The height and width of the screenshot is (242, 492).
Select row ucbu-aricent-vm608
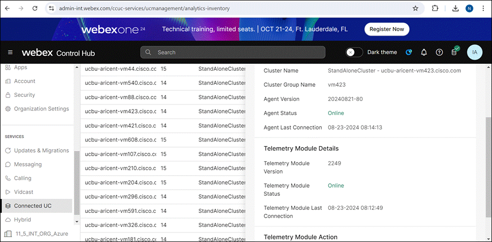(163, 140)
